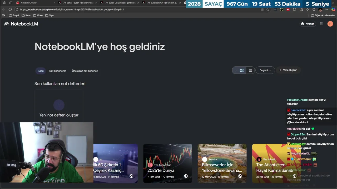Switch to Not defterlerim tab
The height and width of the screenshot is (189, 337).
click(58, 71)
